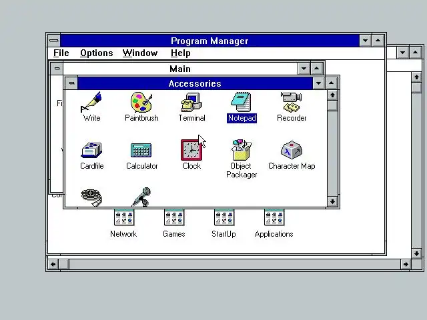This screenshot has height=320, width=427.
Task: Open the Options menu
Action: 96,53
